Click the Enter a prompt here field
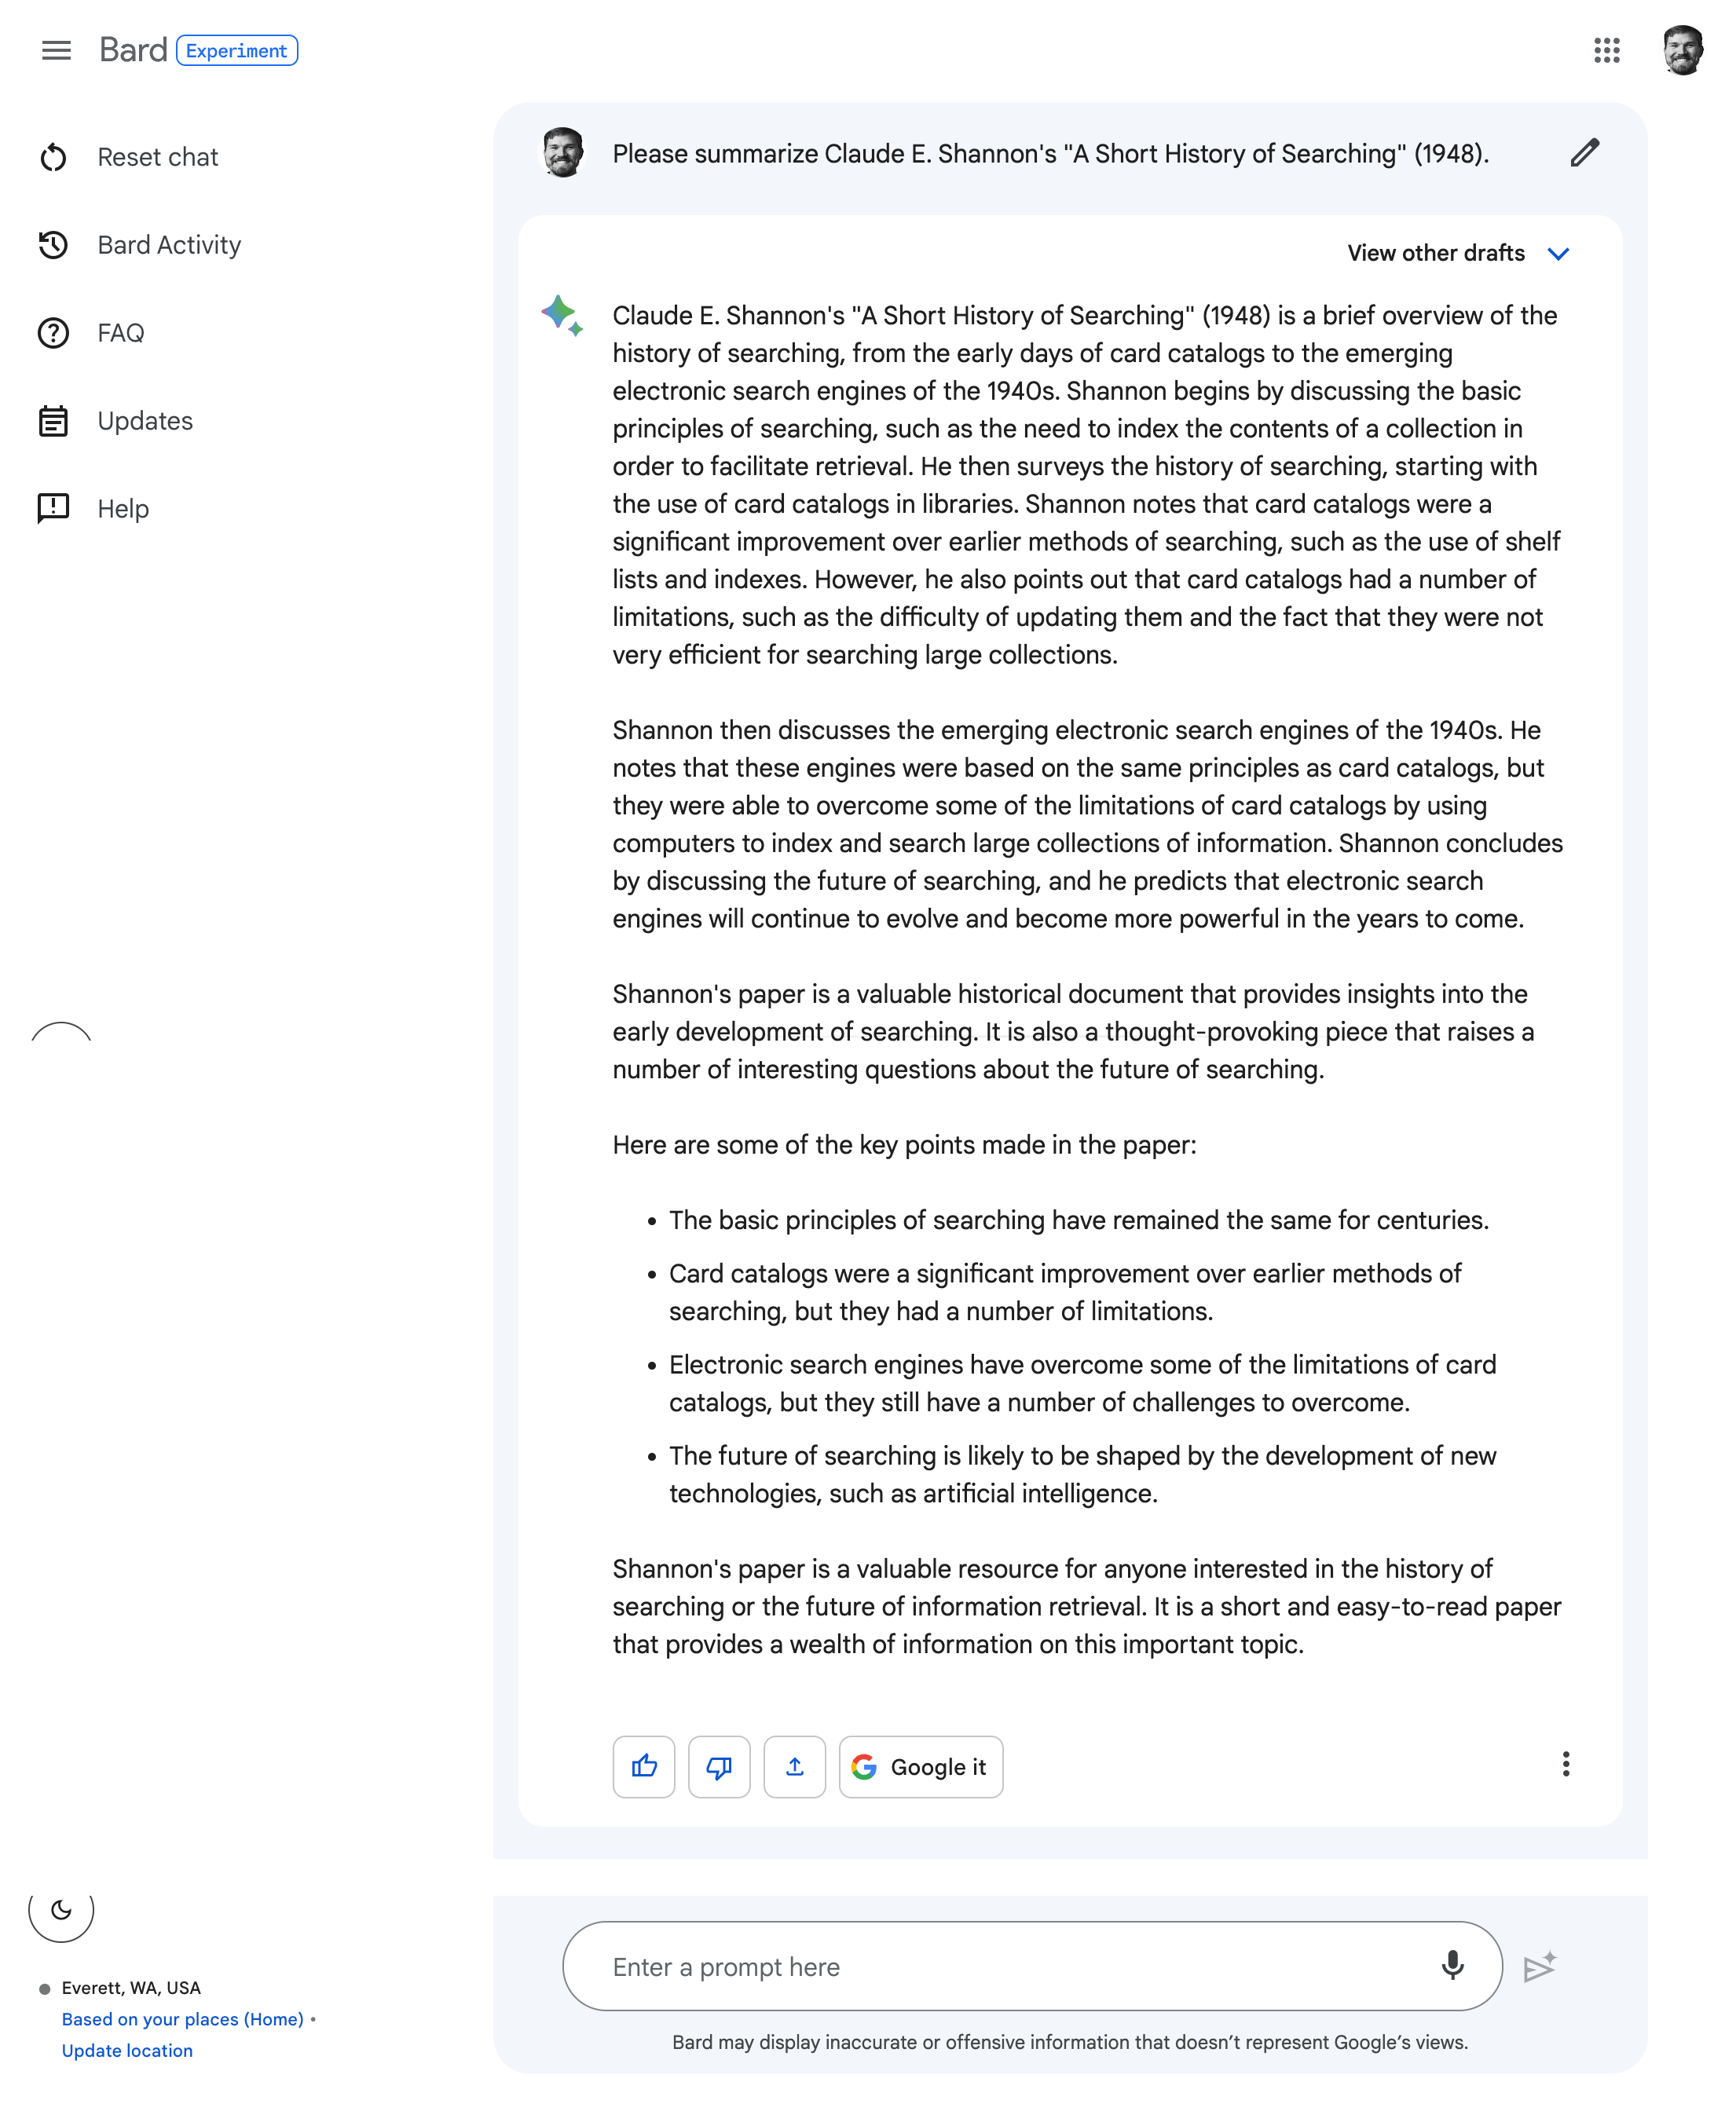Image resolution: width=1736 pixels, height=2111 pixels. click(1000, 1966)
